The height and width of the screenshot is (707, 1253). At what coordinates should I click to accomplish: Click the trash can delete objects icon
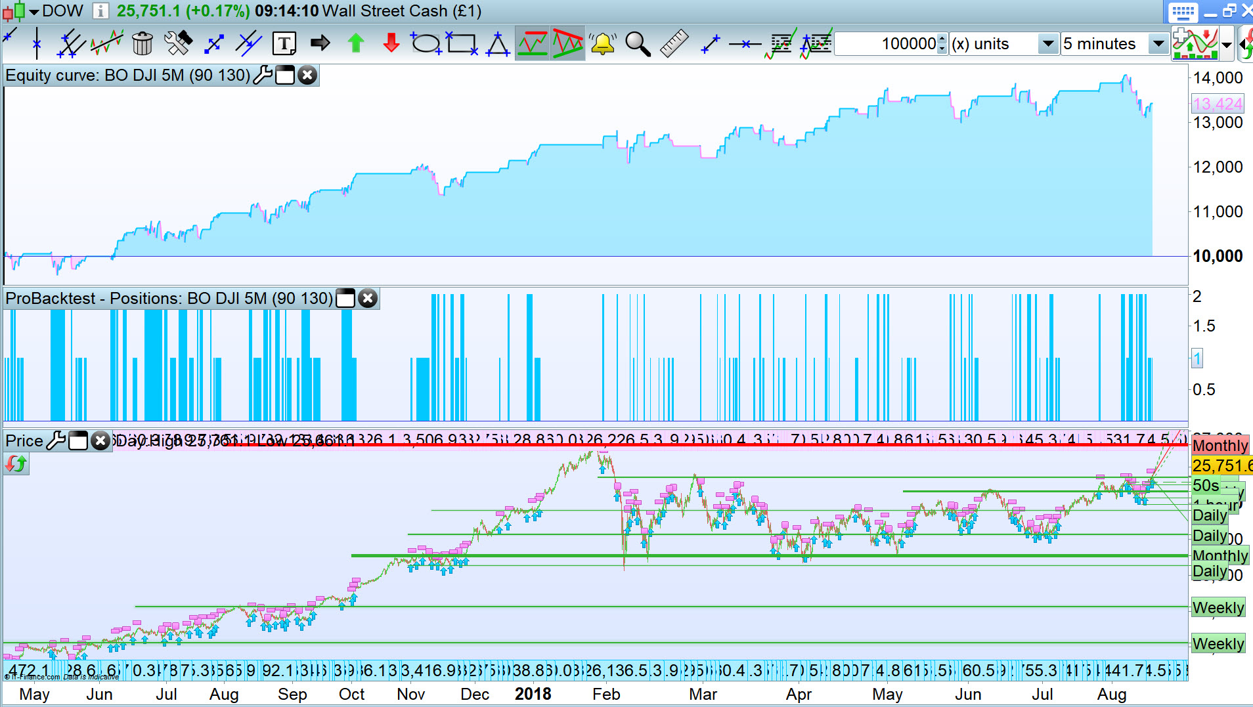[142, 43]
